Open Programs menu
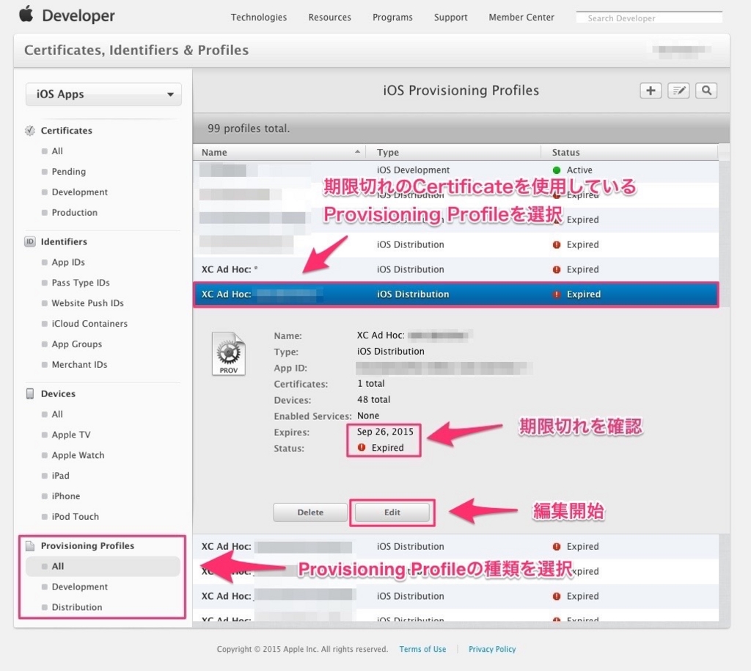This screenshot has height=671, width=751. pos(392,18)
